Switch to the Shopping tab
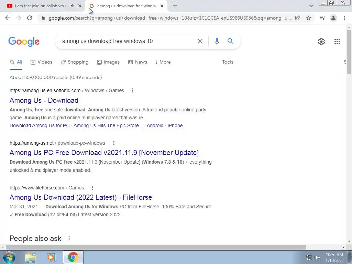 tap(75, 62)
